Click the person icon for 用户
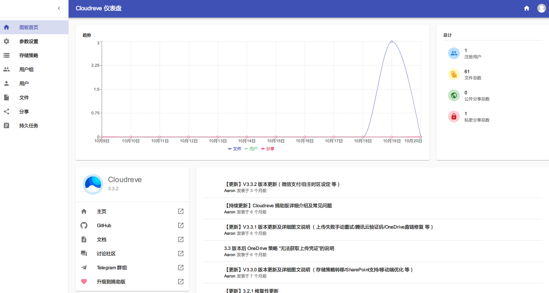 coord(6,83)
